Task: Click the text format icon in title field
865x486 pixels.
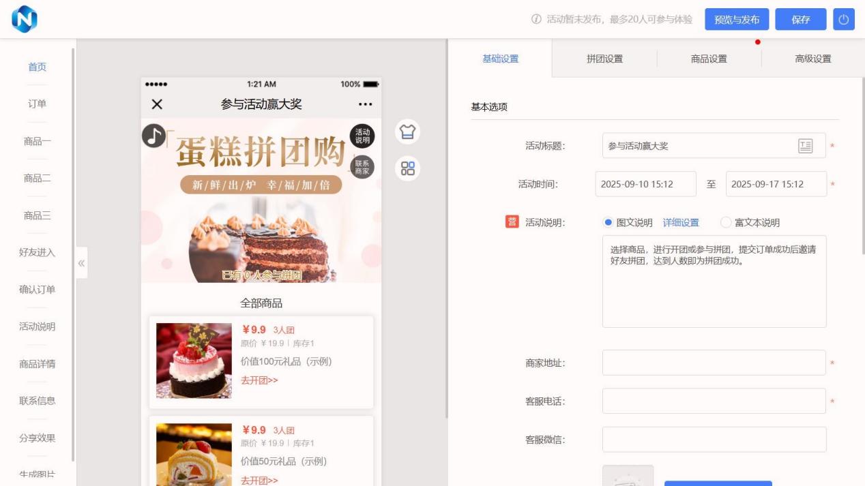Action: (805, 146)
